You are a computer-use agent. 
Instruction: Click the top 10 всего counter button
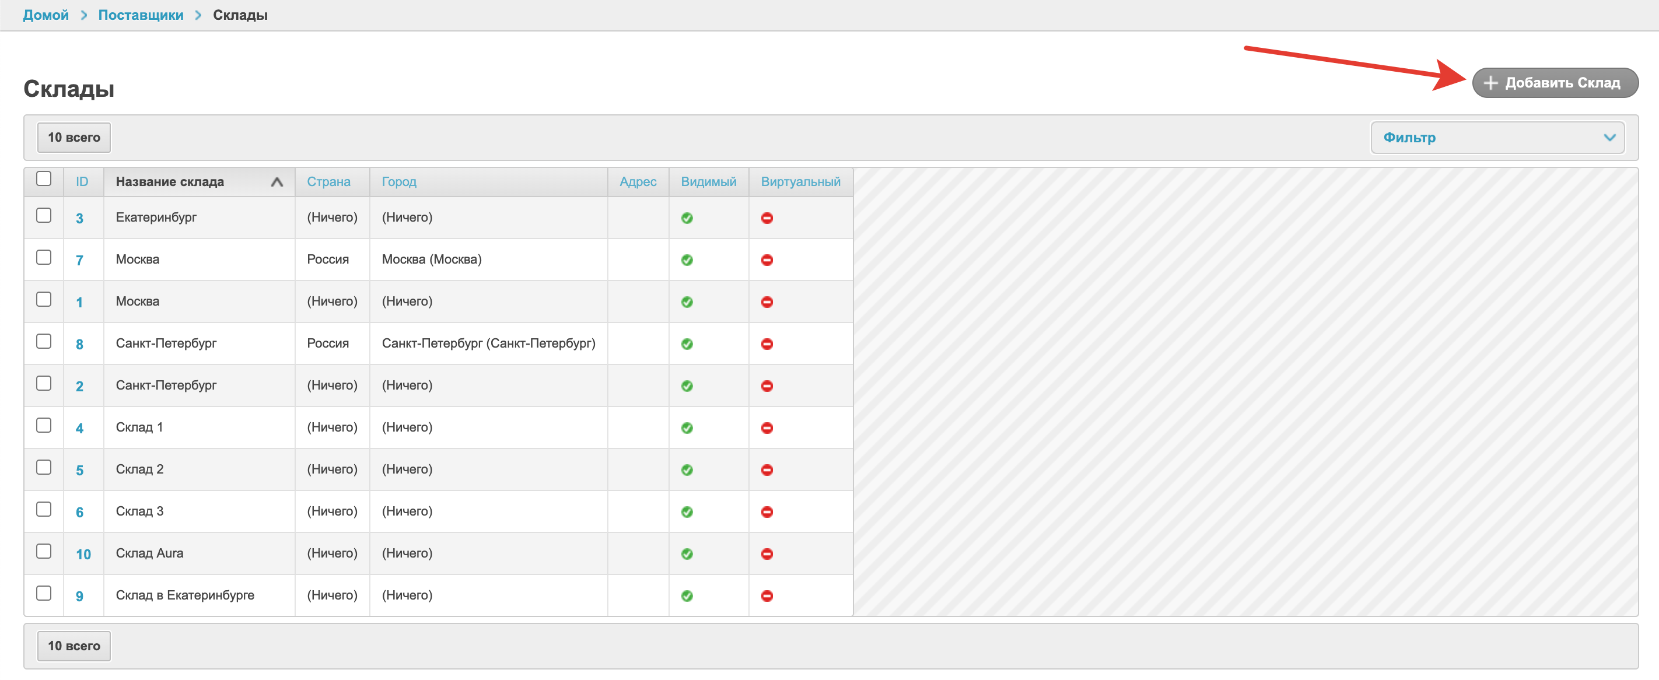click(74, 137)
